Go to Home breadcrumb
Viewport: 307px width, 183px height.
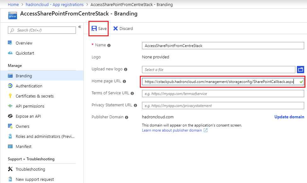pos(13,4)
